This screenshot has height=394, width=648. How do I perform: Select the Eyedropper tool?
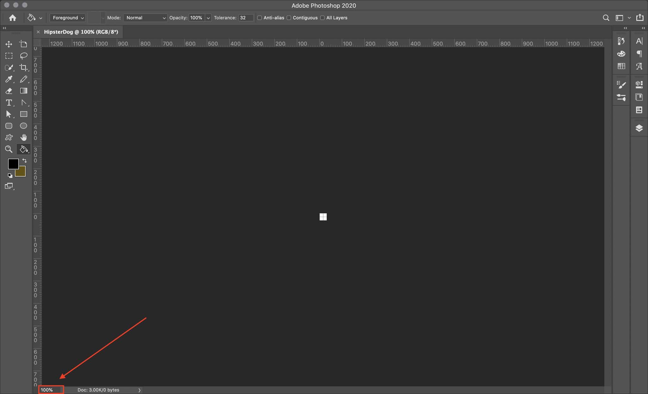[x=9, y=79]
